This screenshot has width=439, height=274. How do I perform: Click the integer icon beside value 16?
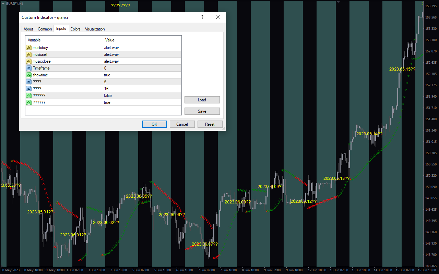pyautogui.click(x=29, y=89)
